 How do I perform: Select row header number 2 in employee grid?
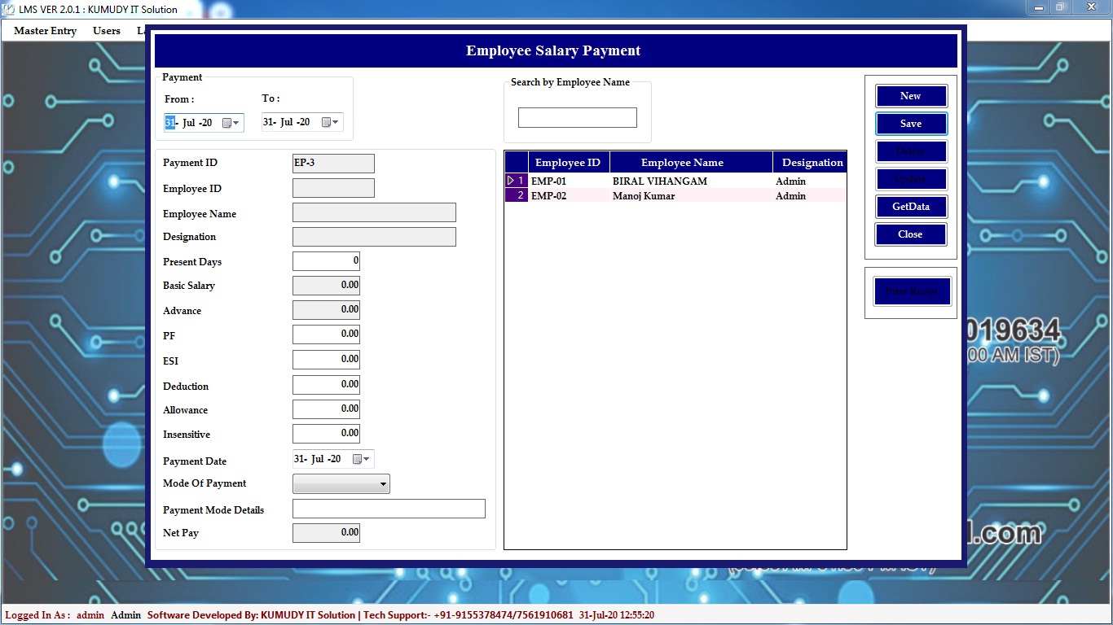point(517,195)
